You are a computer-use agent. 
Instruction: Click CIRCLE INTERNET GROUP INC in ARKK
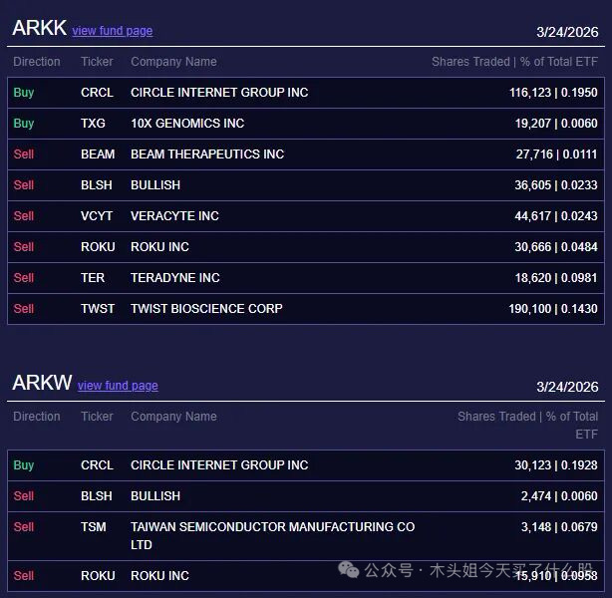[219, 93]
